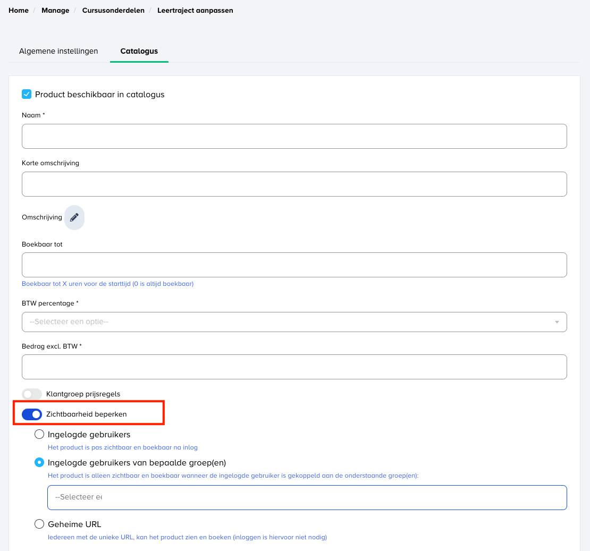Screen dimensions: 590x551
Task: Navigate to Cursusonderdelen breadcrumb
Action: [113, 11]
